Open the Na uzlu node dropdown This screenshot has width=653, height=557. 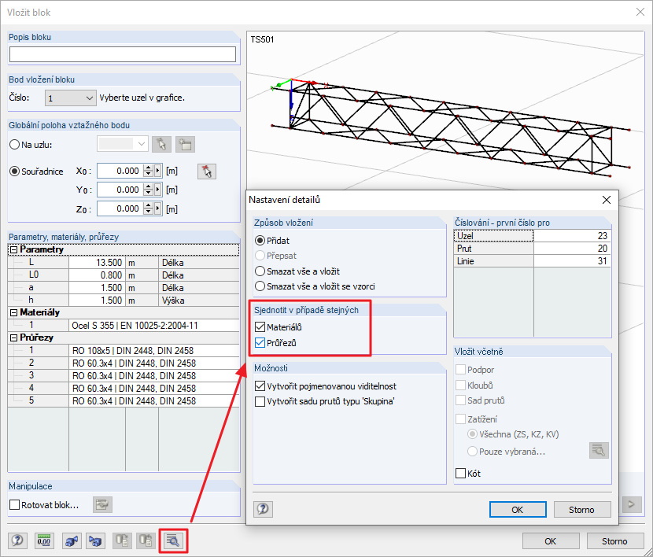pyautogui.click(x=123, y=144)
